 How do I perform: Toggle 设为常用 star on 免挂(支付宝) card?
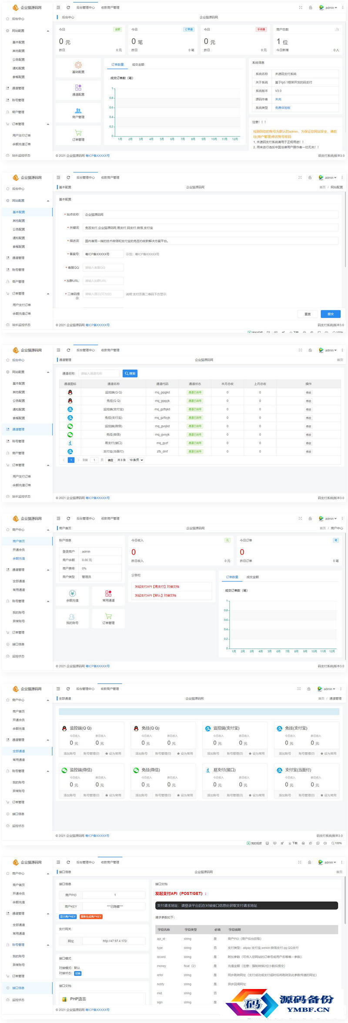pos(322,753)
